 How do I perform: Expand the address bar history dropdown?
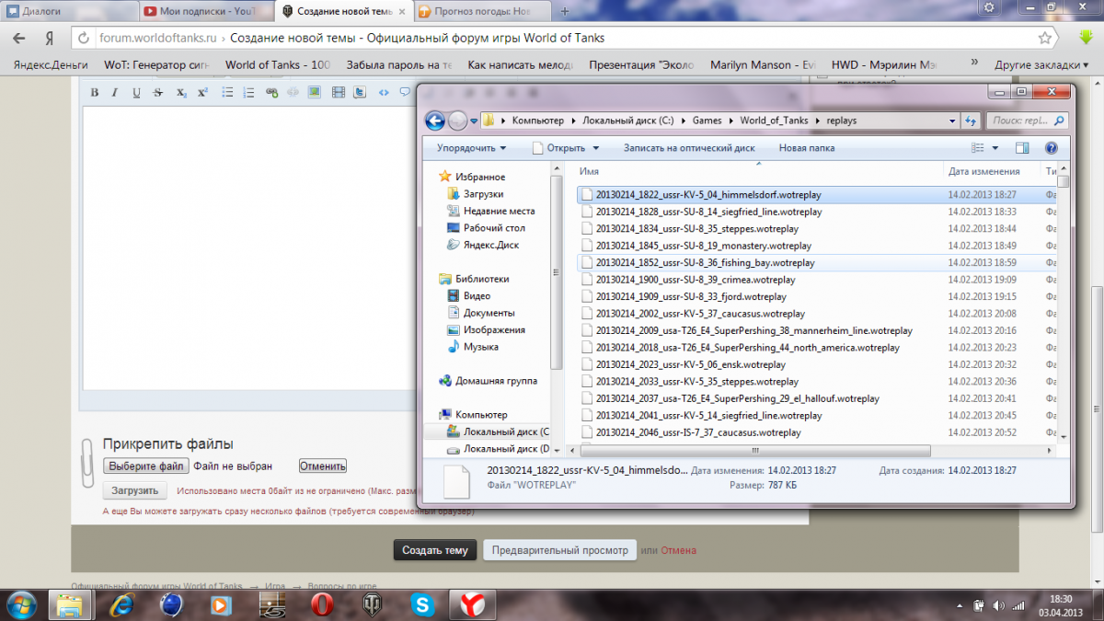(x=954, y=121)
